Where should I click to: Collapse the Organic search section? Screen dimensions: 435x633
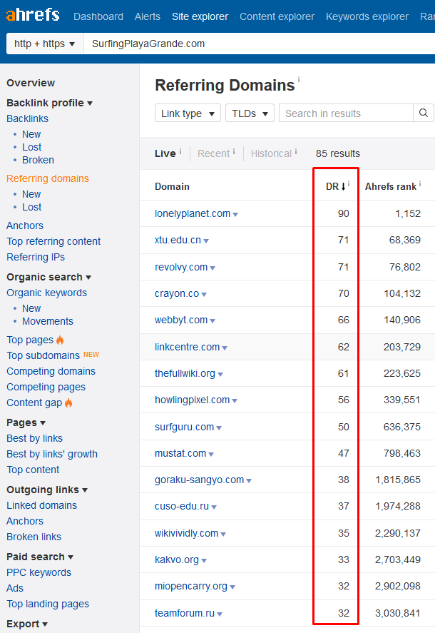pyautogui.click(x=48, y=278)
